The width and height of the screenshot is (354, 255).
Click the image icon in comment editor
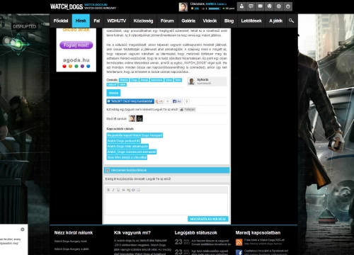coord(133,190)
